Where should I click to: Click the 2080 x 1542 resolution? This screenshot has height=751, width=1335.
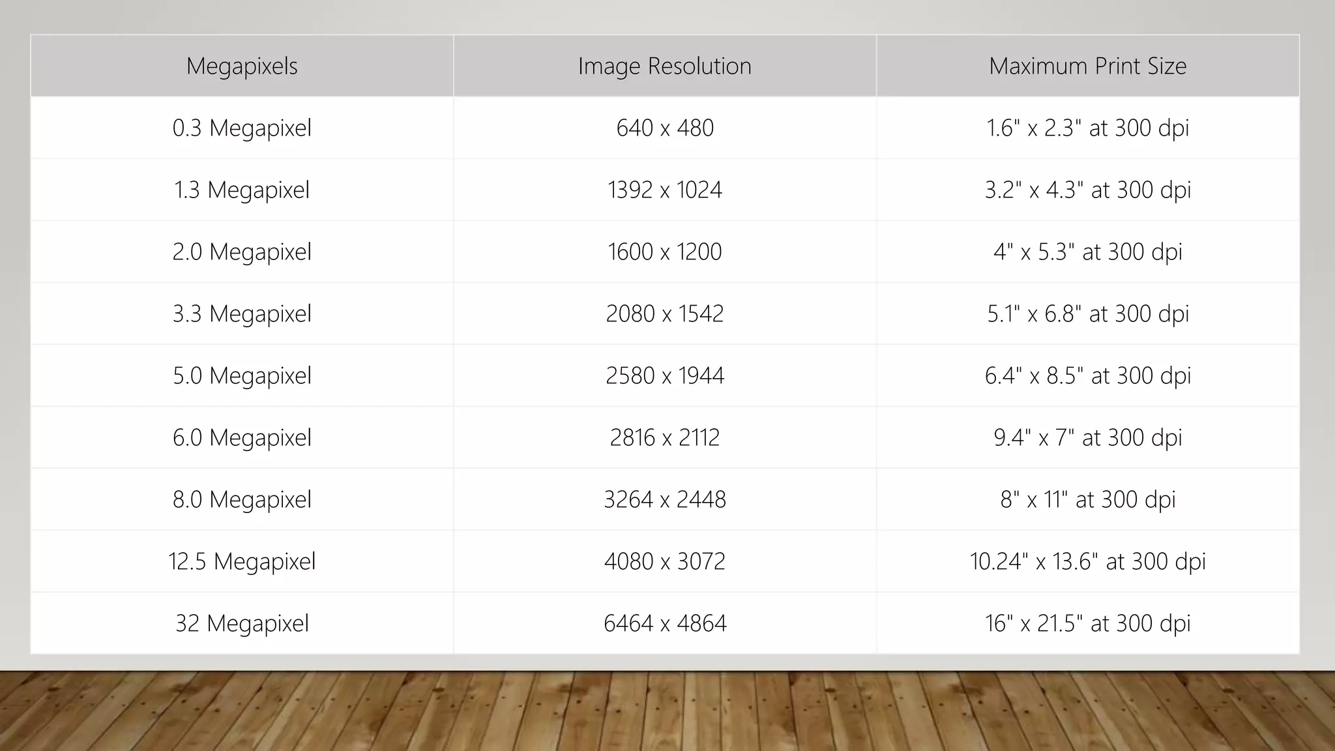(664, 314)
